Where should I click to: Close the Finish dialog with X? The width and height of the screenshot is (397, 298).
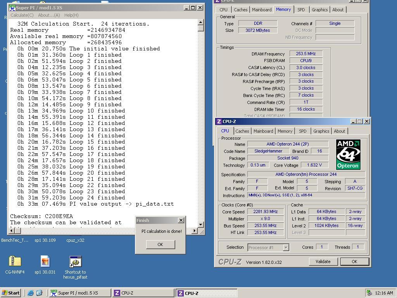(x=181, y=220)
